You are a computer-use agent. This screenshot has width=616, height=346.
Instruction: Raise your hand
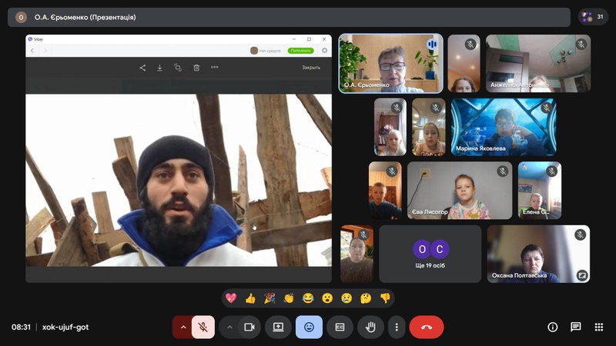pos(370,327)
